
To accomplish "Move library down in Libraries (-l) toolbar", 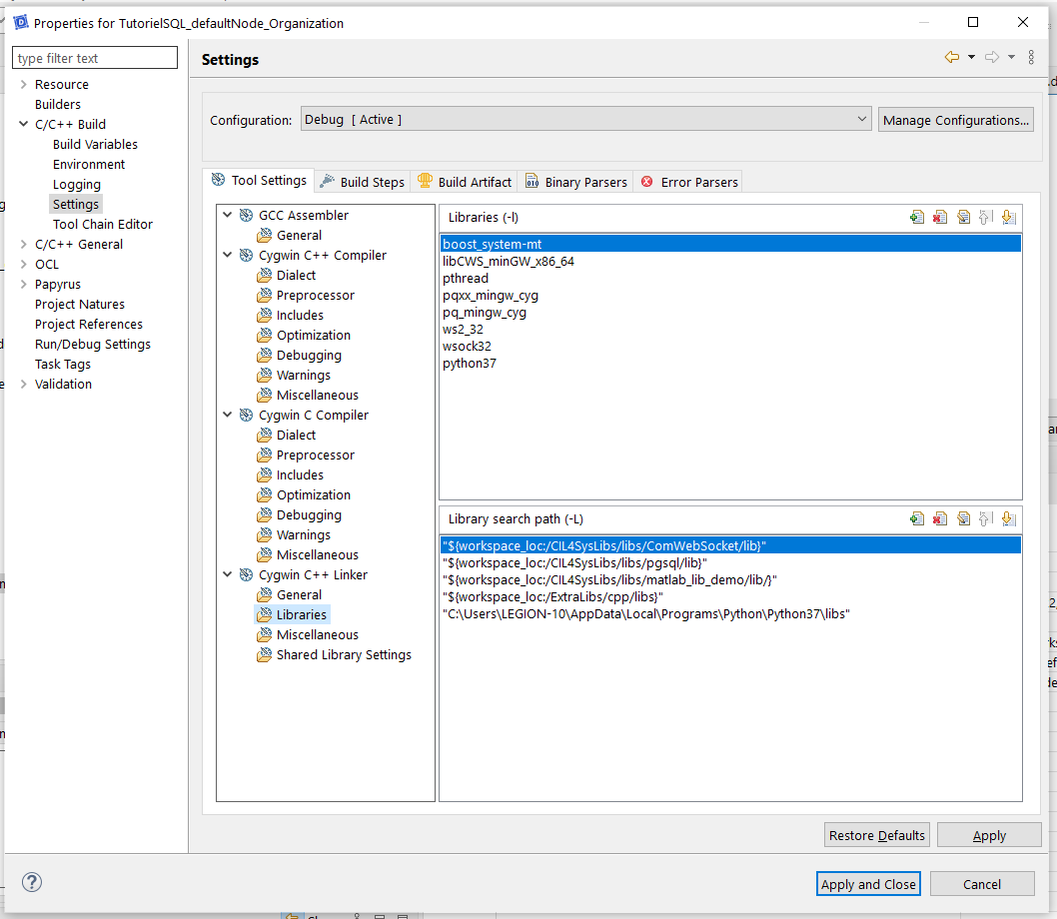I will coord(1008,217).
